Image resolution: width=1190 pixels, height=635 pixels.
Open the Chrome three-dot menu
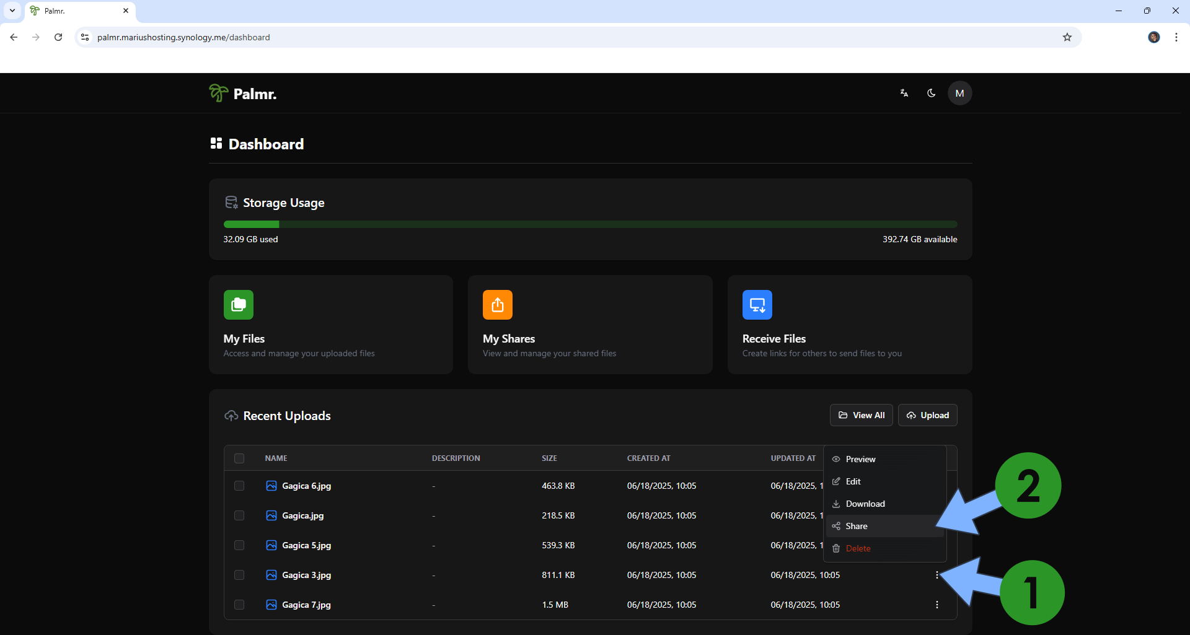point(1176,37)
